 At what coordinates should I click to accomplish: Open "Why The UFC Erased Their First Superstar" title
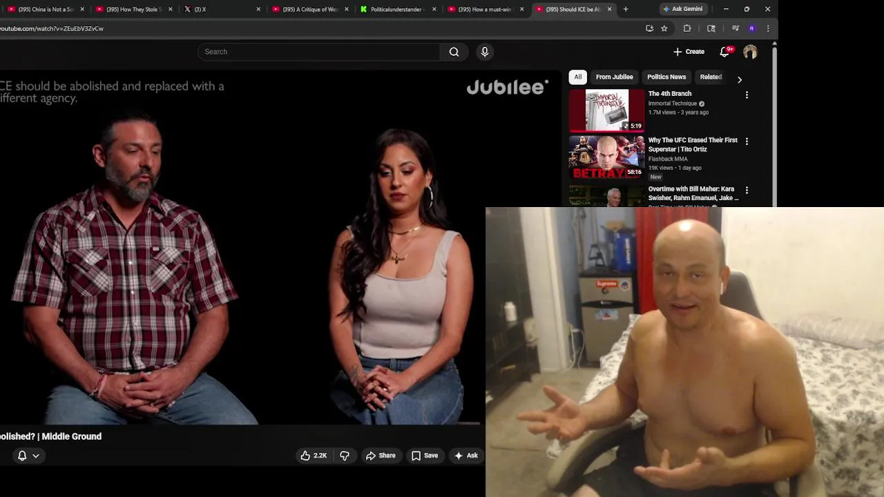pyautogui.click(x=693, y=144)
